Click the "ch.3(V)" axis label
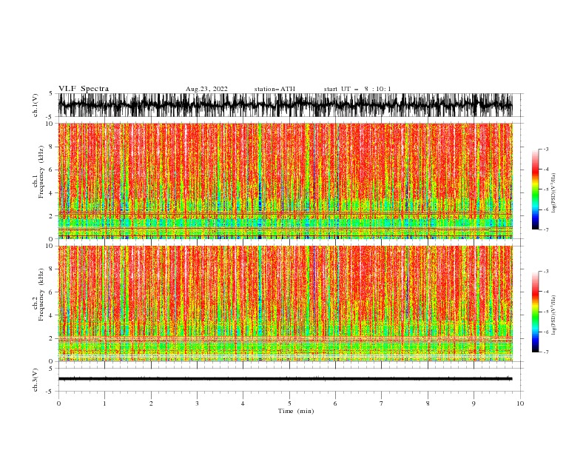This screenshot has width=586, height=453. [36, 380]
